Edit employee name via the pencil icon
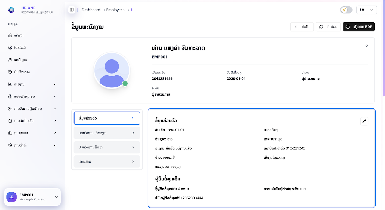The height and width of the screenshot is (210, 385). [x=366, y=46]
